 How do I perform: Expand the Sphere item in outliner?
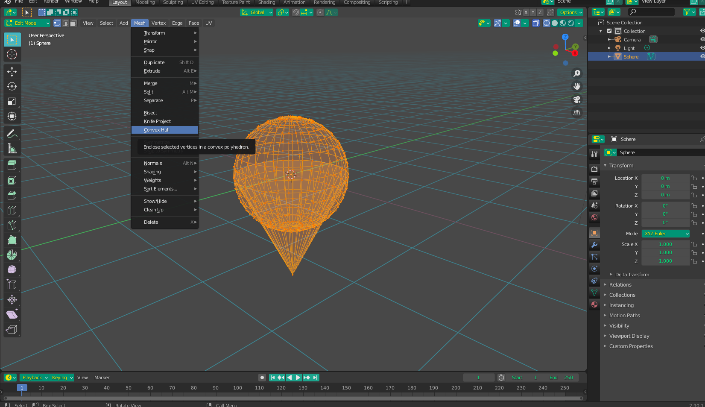click(x=609, y=56)
